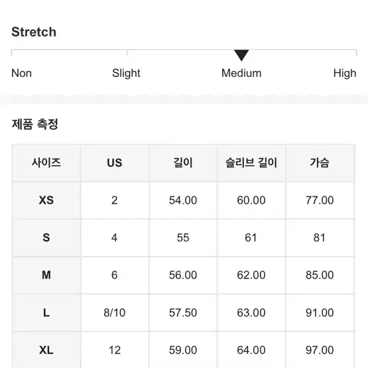Click the Non stretch label
This screenshot has width=368, height=368.
coord(21,73)
